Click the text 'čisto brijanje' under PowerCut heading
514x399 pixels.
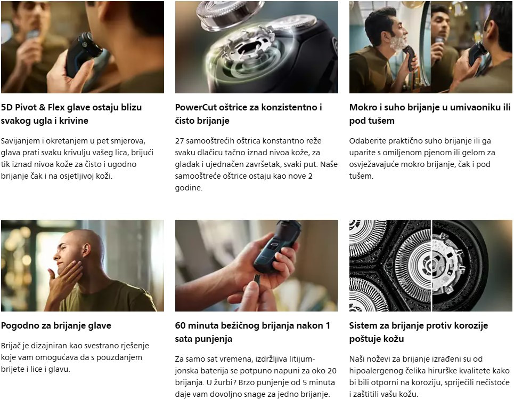point(202,121)
